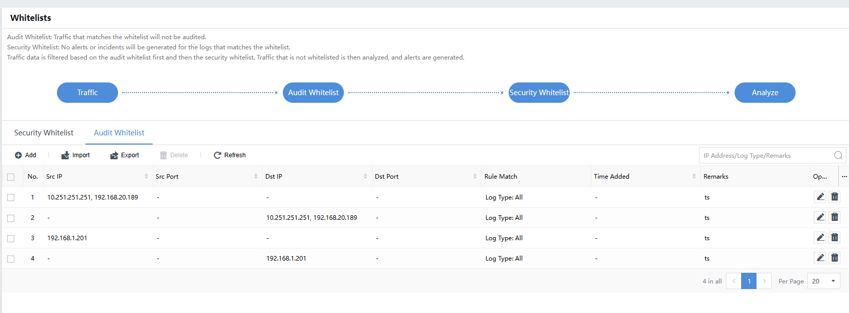The image size is (849, 313).
Task: Switch to the Security Whitelist tab
Action: (x=44, y=133)
